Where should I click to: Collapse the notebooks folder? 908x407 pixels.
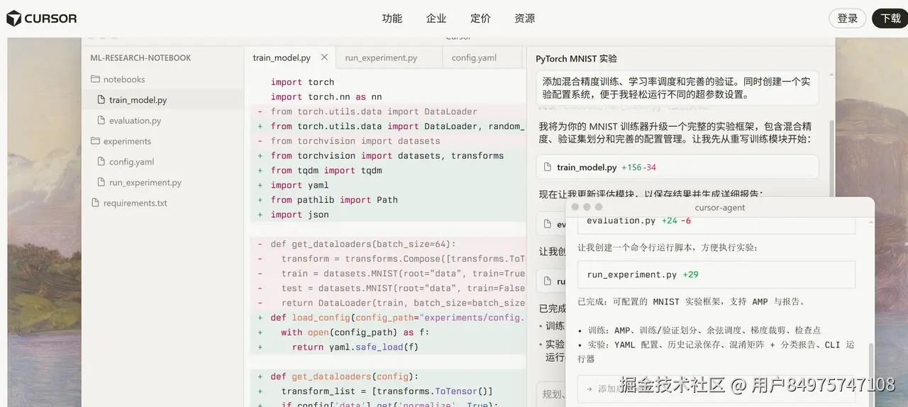[x=124, y=79]
